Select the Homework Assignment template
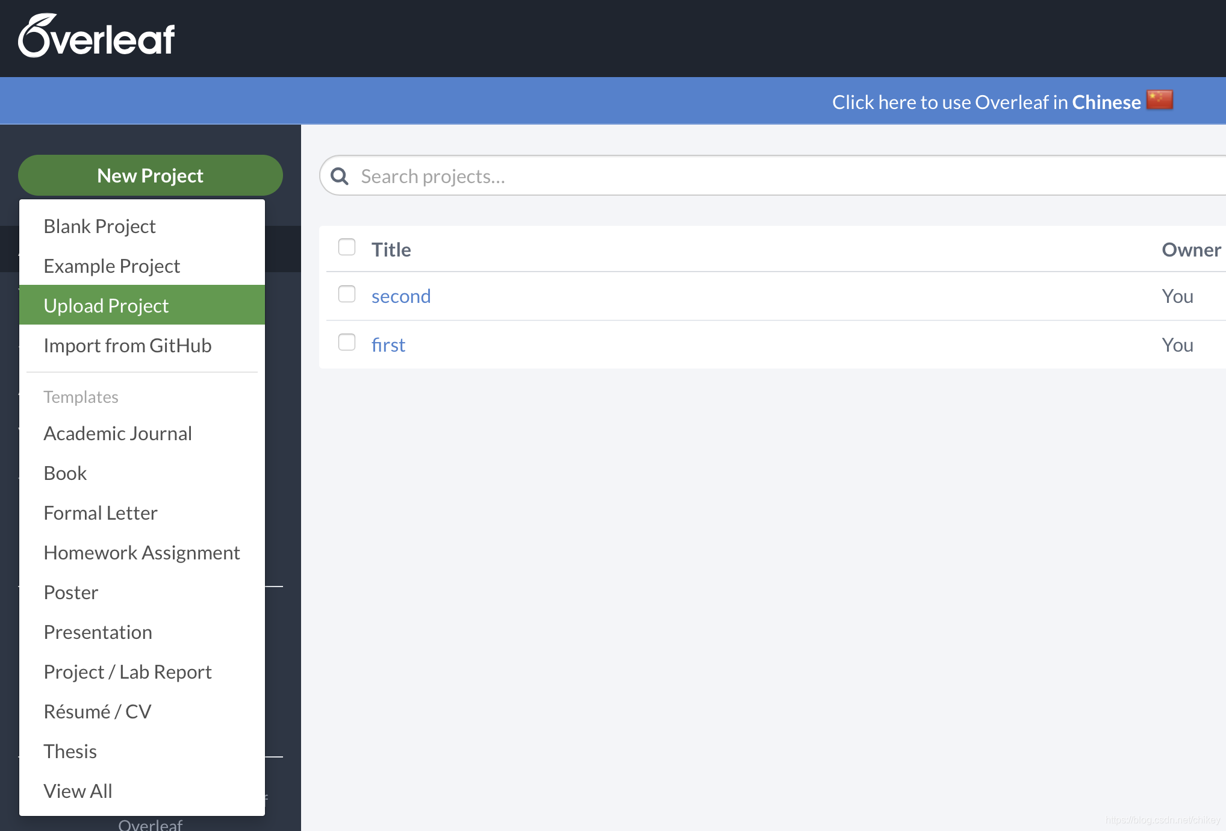Viewport: 1226px width, 831px height. coord(142,553)
